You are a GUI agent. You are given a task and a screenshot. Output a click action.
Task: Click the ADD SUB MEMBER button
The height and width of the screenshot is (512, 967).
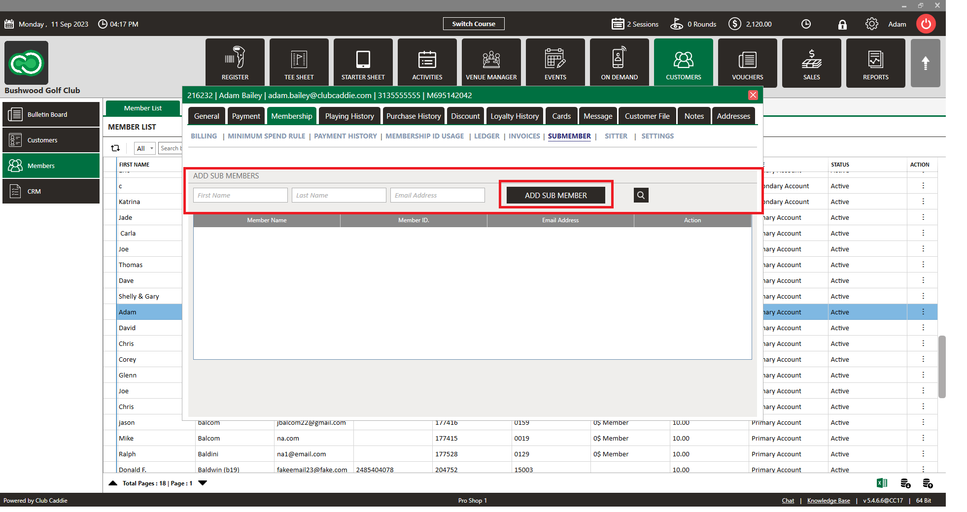[x=556, y=195]
